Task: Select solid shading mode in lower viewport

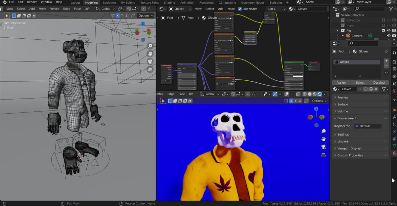Action: [310, 94]
